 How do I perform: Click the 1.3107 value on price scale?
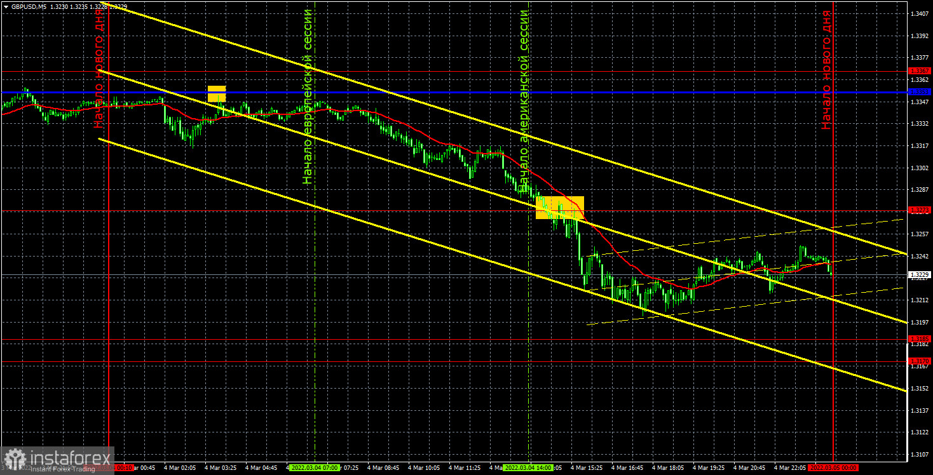point(920,454)
